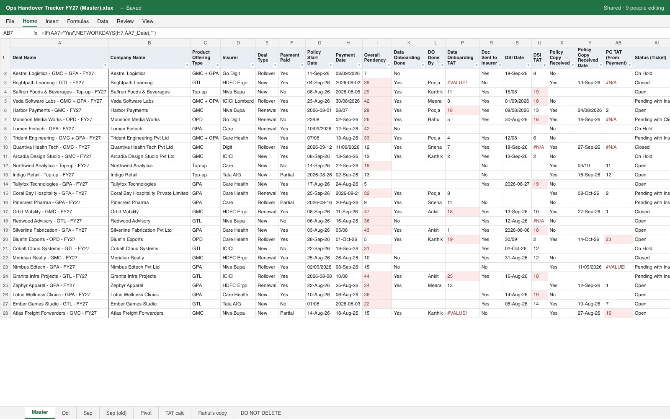Open the PC TAT filter dropdown
Image resolution: width=670 pixels, height=419 pixels.
tap(629, 65)
